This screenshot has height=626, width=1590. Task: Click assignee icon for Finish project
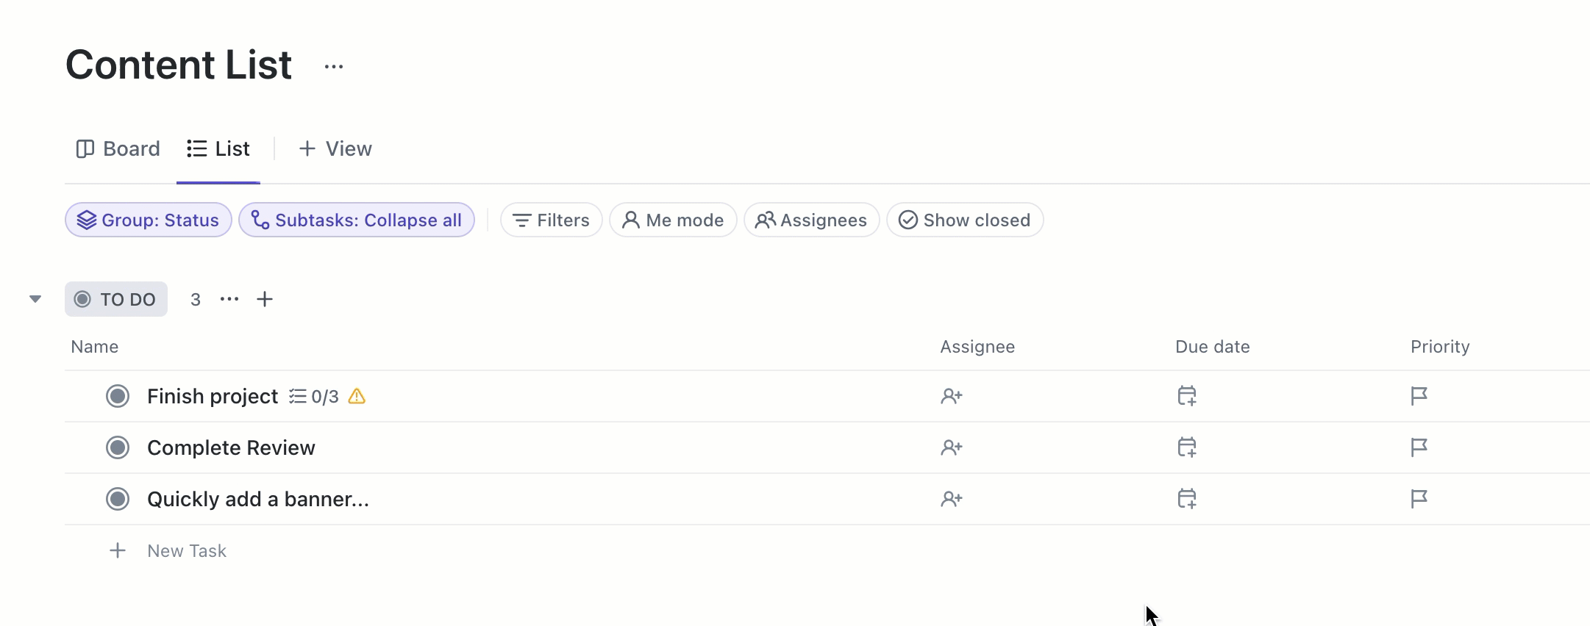coord(951,396)
